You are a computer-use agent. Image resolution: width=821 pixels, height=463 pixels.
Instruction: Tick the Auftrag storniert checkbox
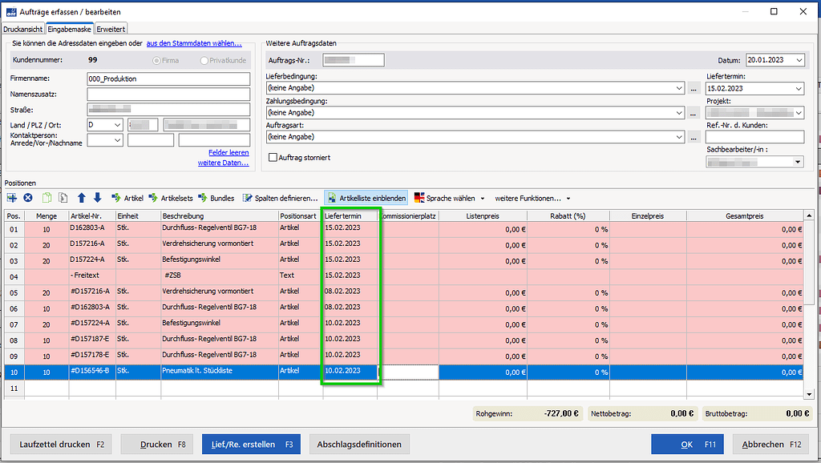tap(273, 158)
